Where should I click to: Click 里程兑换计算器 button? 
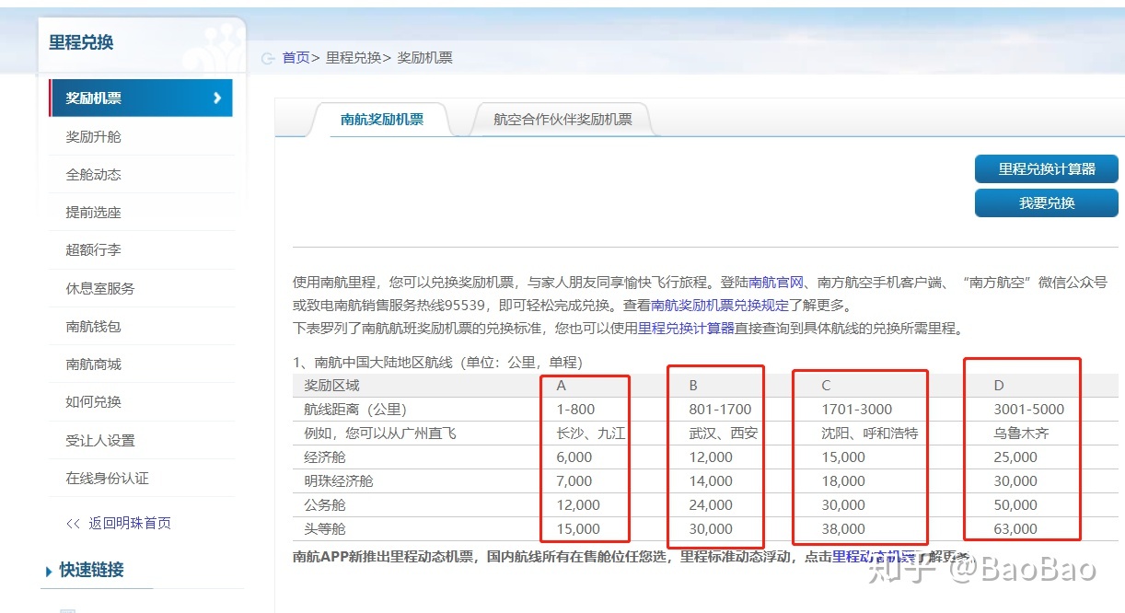[x=1047, y=169]
